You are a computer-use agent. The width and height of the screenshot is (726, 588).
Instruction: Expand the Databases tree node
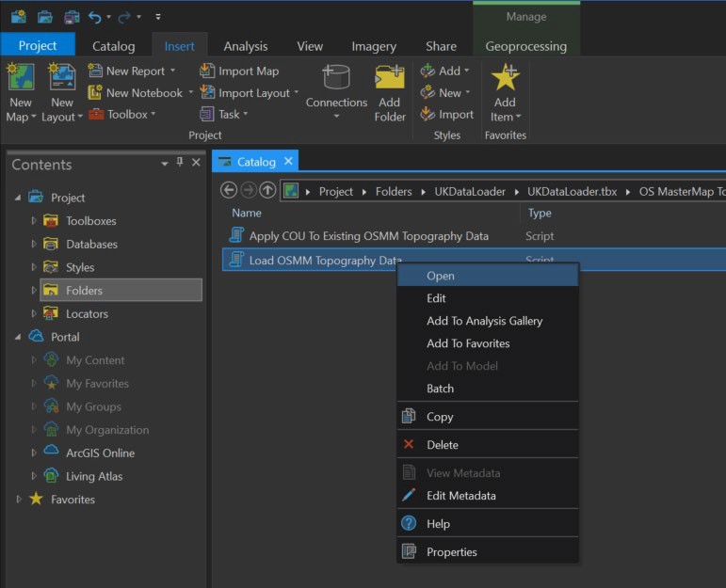click(33, 244)
